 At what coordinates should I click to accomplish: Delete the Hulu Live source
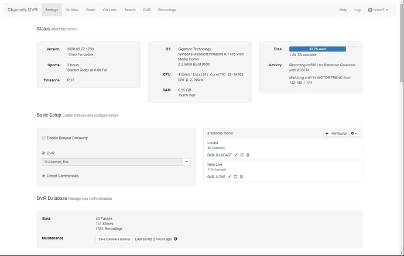click(241, 176)
